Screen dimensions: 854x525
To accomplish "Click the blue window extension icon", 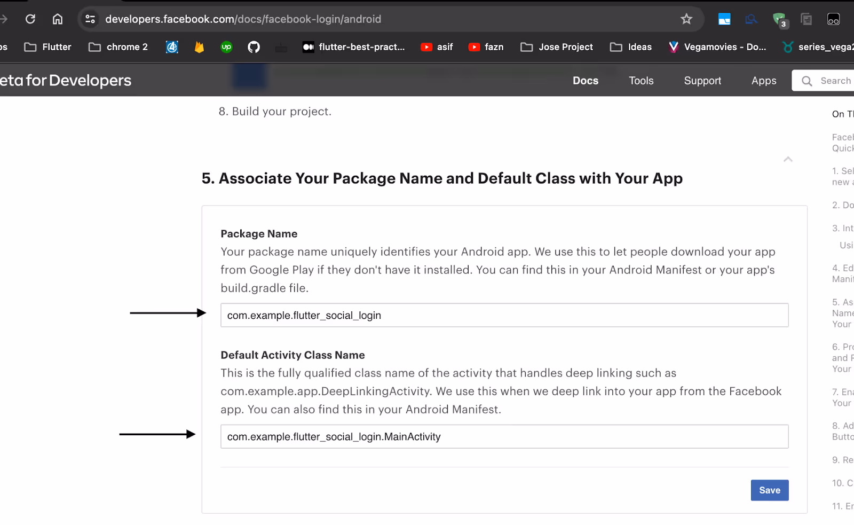I will [x=724, y=19].
